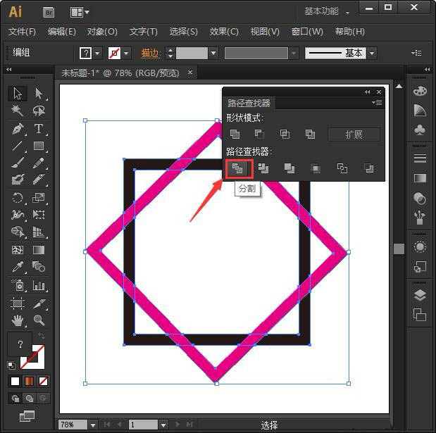Image resolution: width=436 pixels, height=433 pixels.
Task: Click the Unite shape mode icon
Action: pos(235,134)
